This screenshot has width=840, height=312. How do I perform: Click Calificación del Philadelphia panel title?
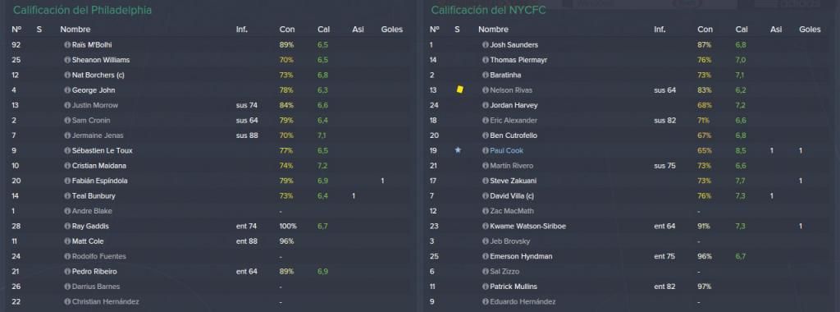[x=82, y=10]
